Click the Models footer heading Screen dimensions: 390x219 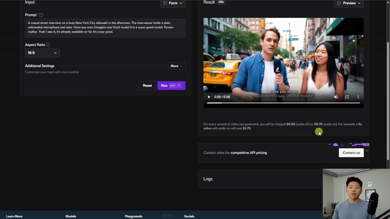tap(71, 216)
